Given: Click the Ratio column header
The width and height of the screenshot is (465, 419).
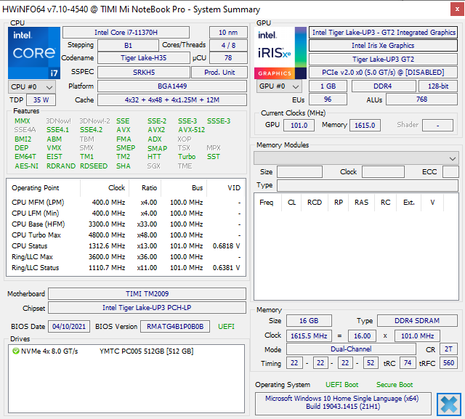Looking at the screenshot, I should 145,188.
